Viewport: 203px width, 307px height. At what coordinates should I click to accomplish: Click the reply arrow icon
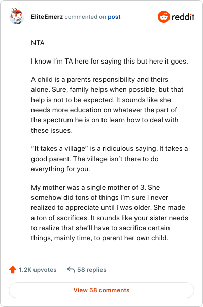tap(71, 269)
